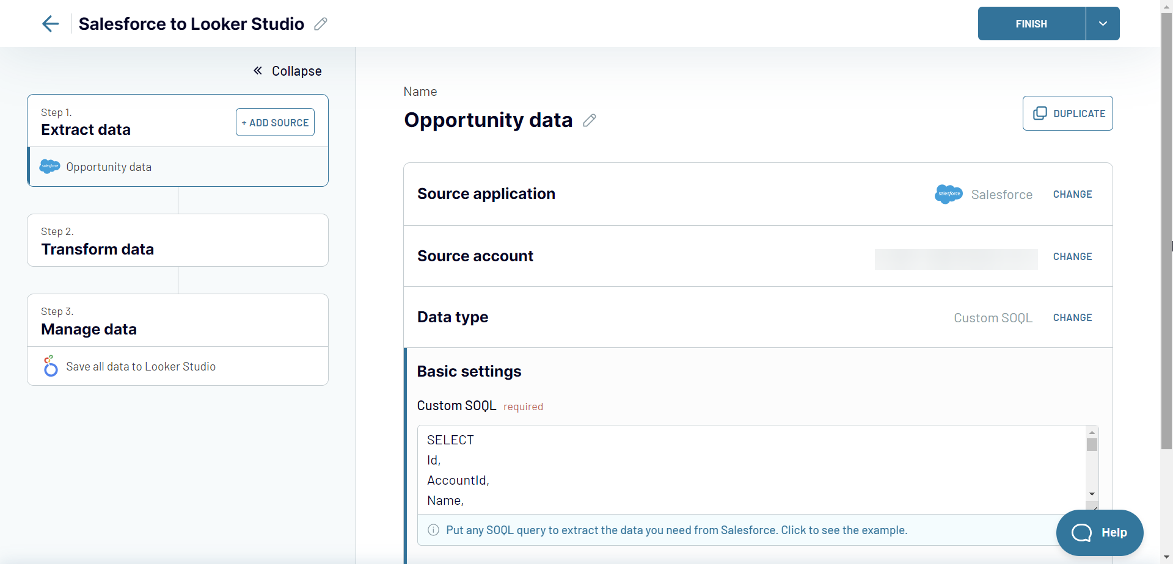Click the Salesforce icon next to Source application
Viewport: 1173px width, 564px height.
(x=948, y=193)
